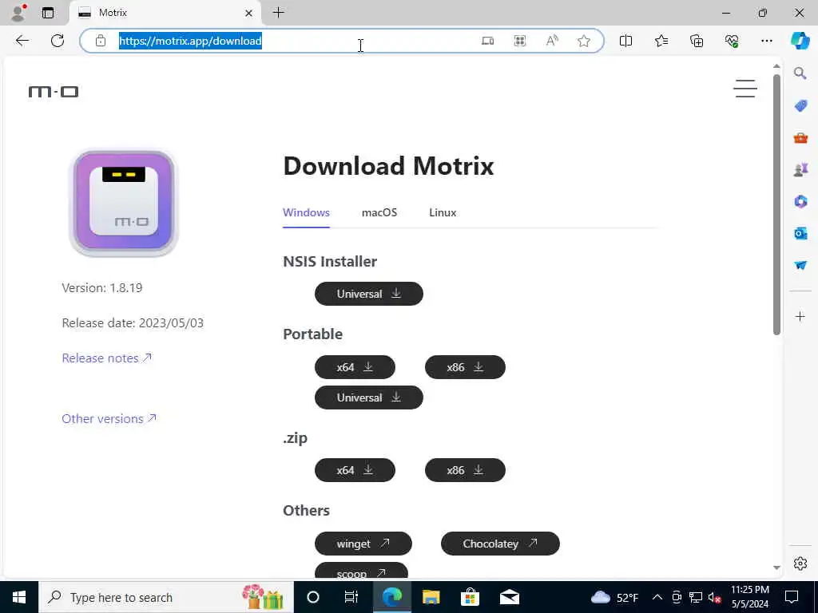This screenshot has width=818, height=613.
Task: Open the Outlook sidebar icon
Action: [x=800, y=233]
